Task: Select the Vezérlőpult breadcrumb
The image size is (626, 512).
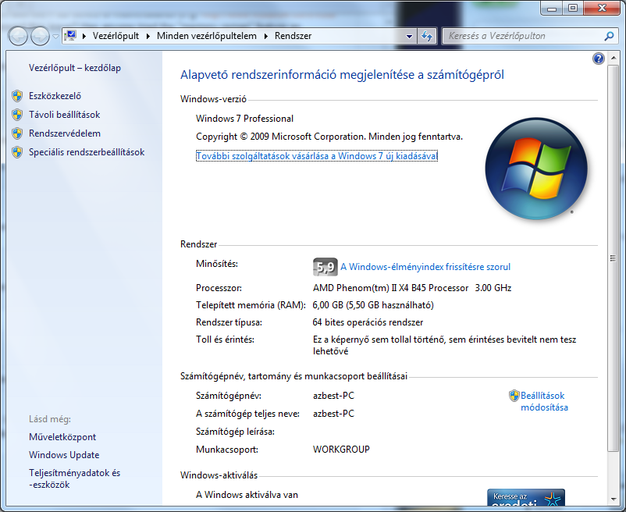Action: pyautogui.click(x=116, y=36)
